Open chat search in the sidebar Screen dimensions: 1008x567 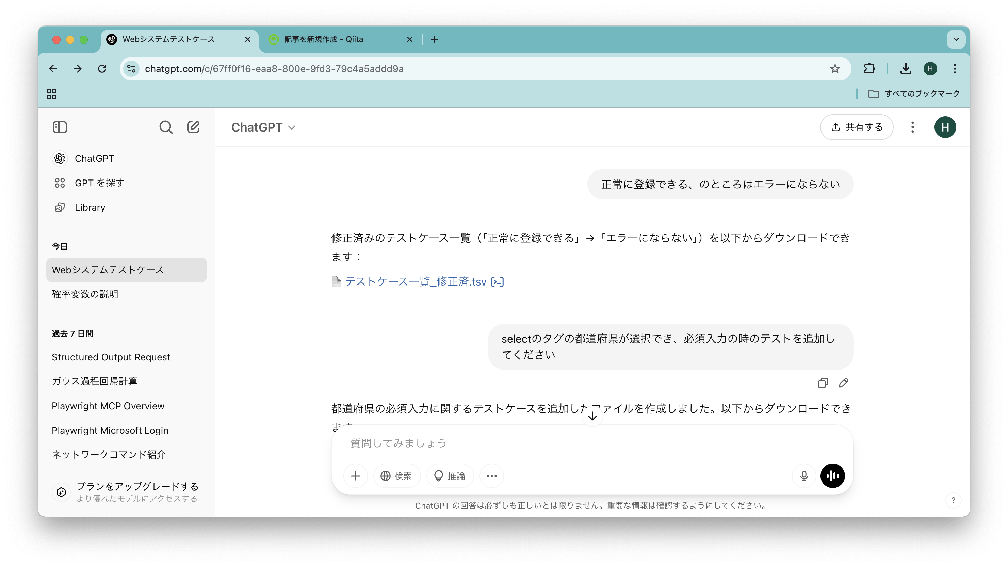click(x=166, y=127)
